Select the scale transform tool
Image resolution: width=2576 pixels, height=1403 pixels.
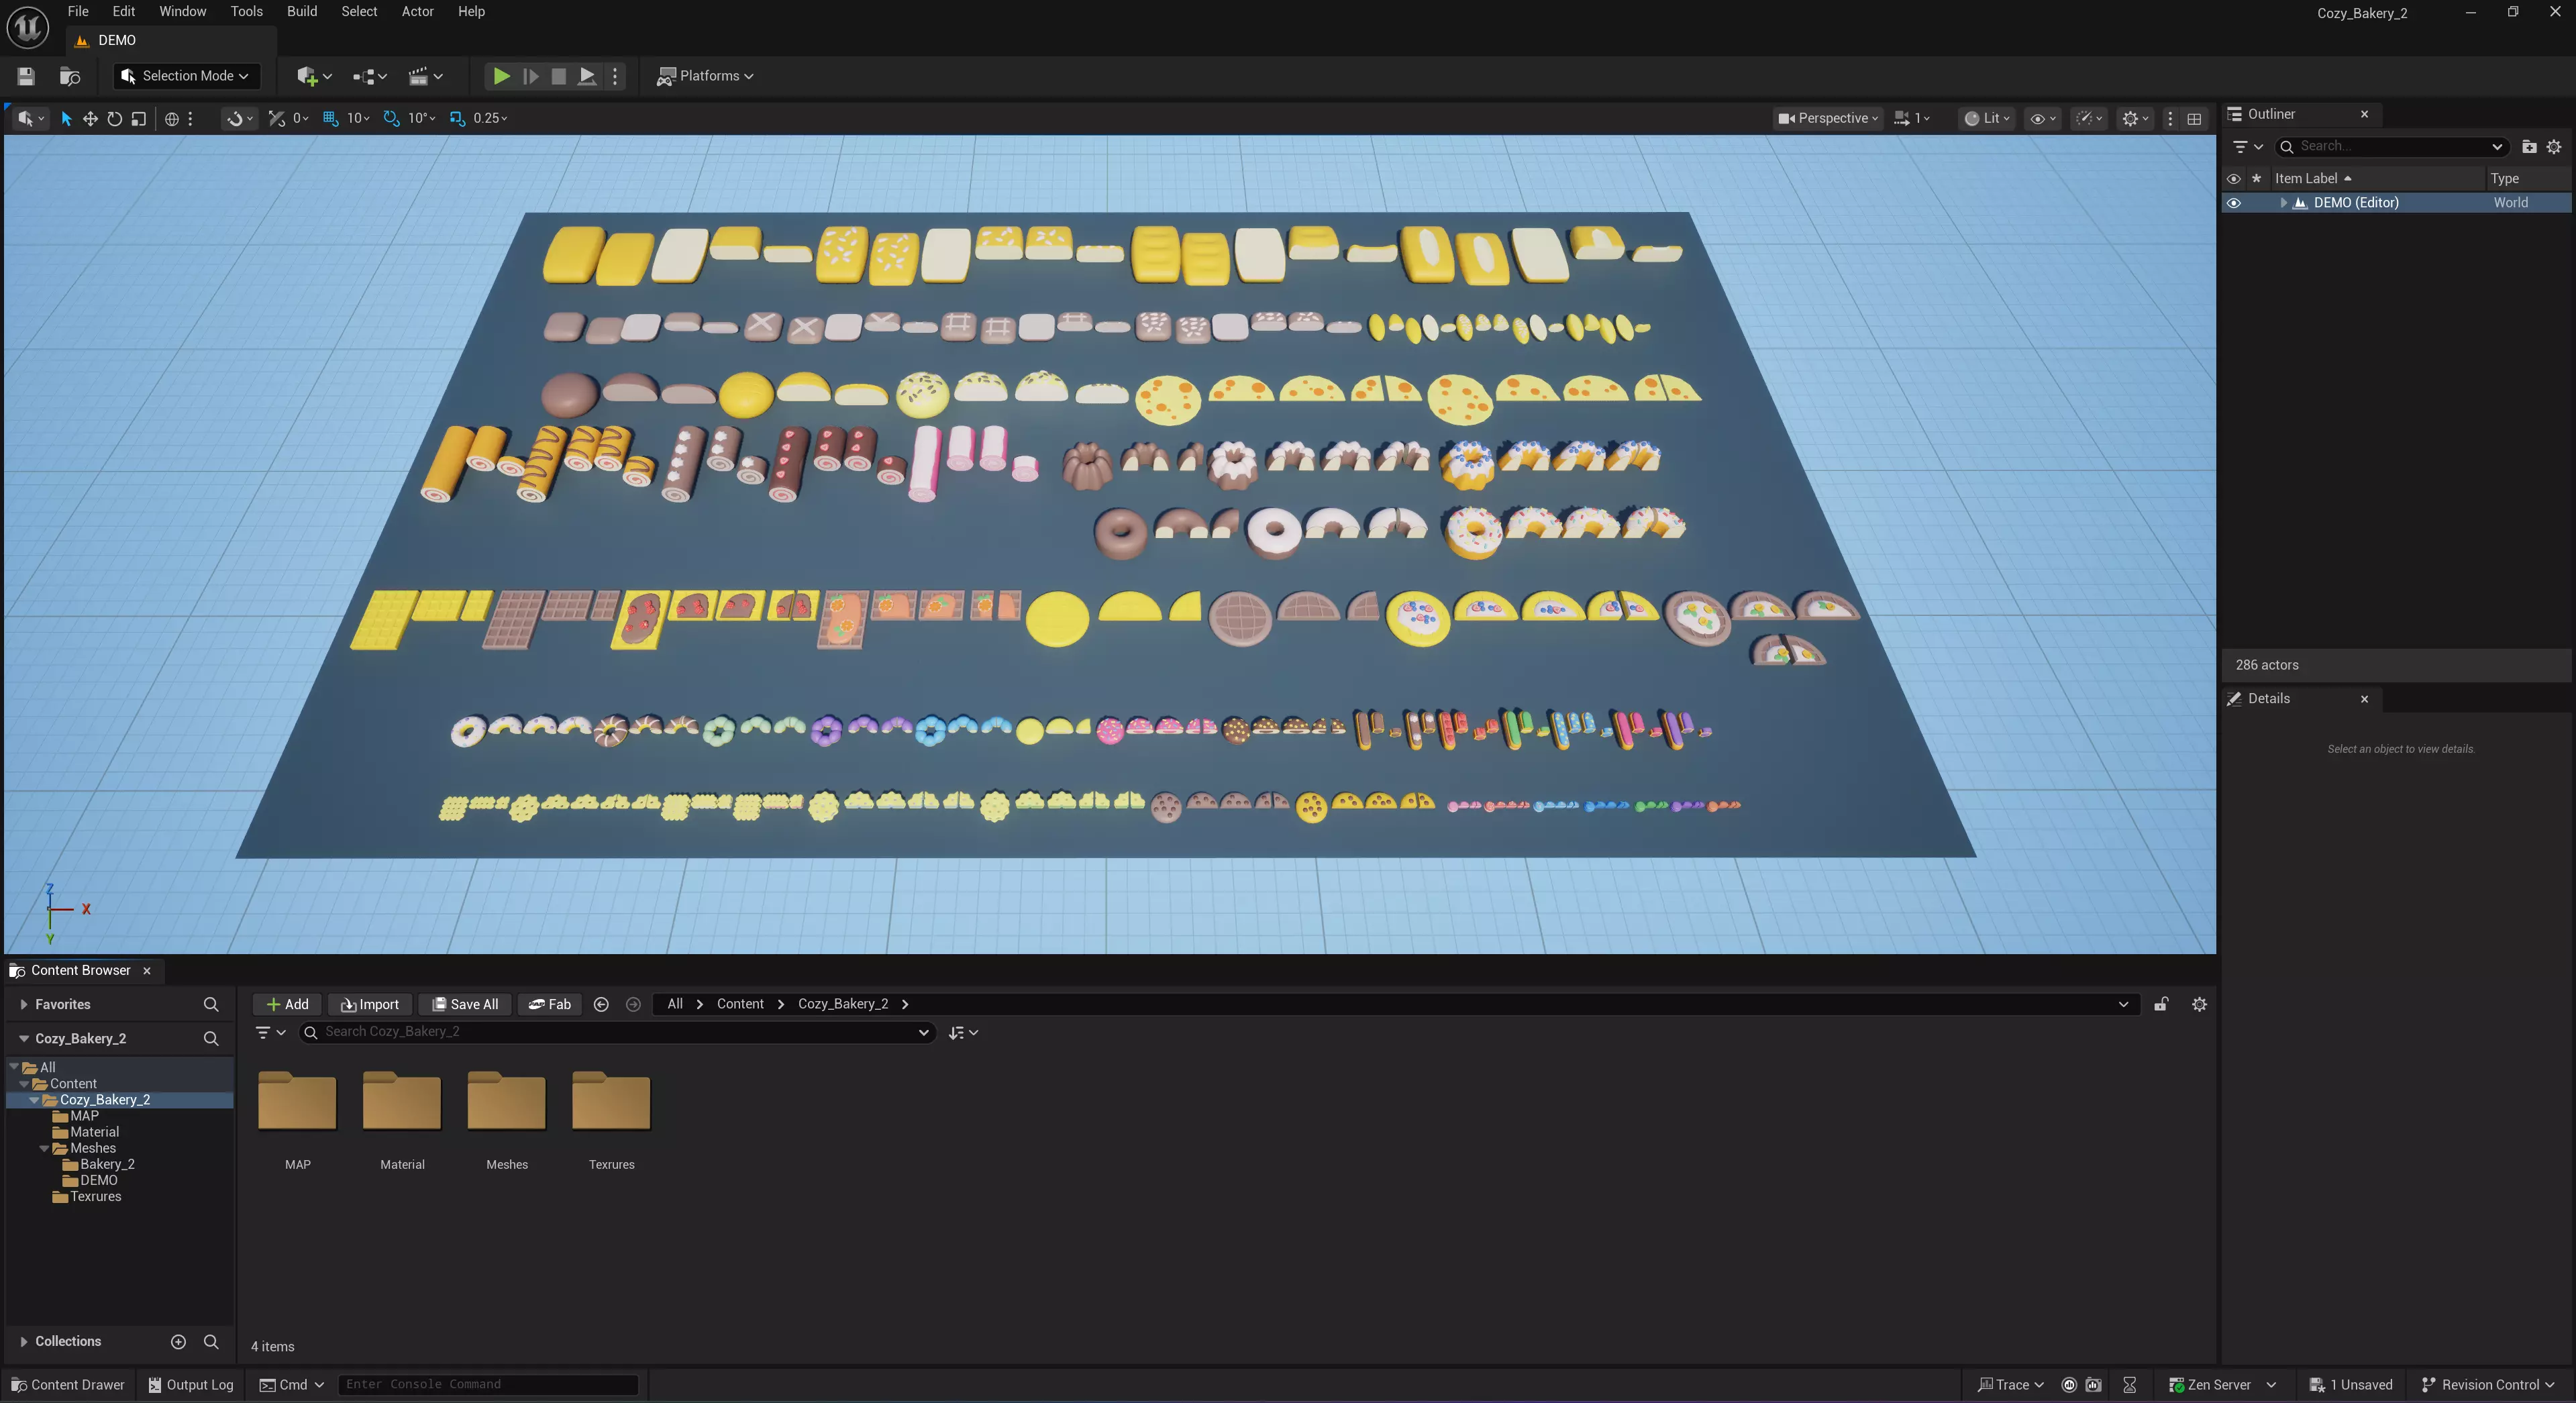pyautogui.click(x=139, y=118)
